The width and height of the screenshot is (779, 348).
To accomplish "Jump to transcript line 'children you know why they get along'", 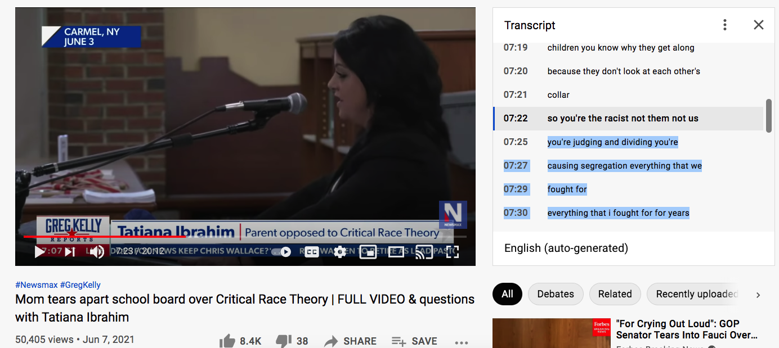I will click(x=621, y=48).
